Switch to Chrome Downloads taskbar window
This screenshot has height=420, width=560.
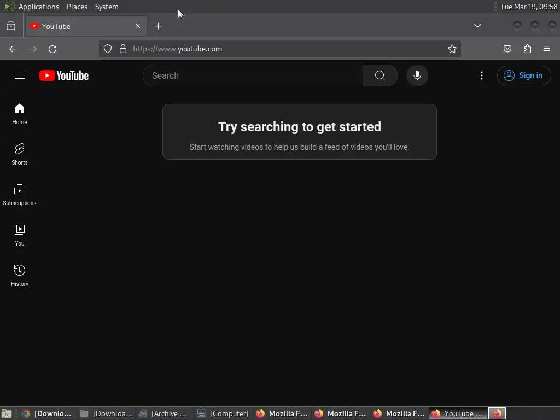(47, 413)
